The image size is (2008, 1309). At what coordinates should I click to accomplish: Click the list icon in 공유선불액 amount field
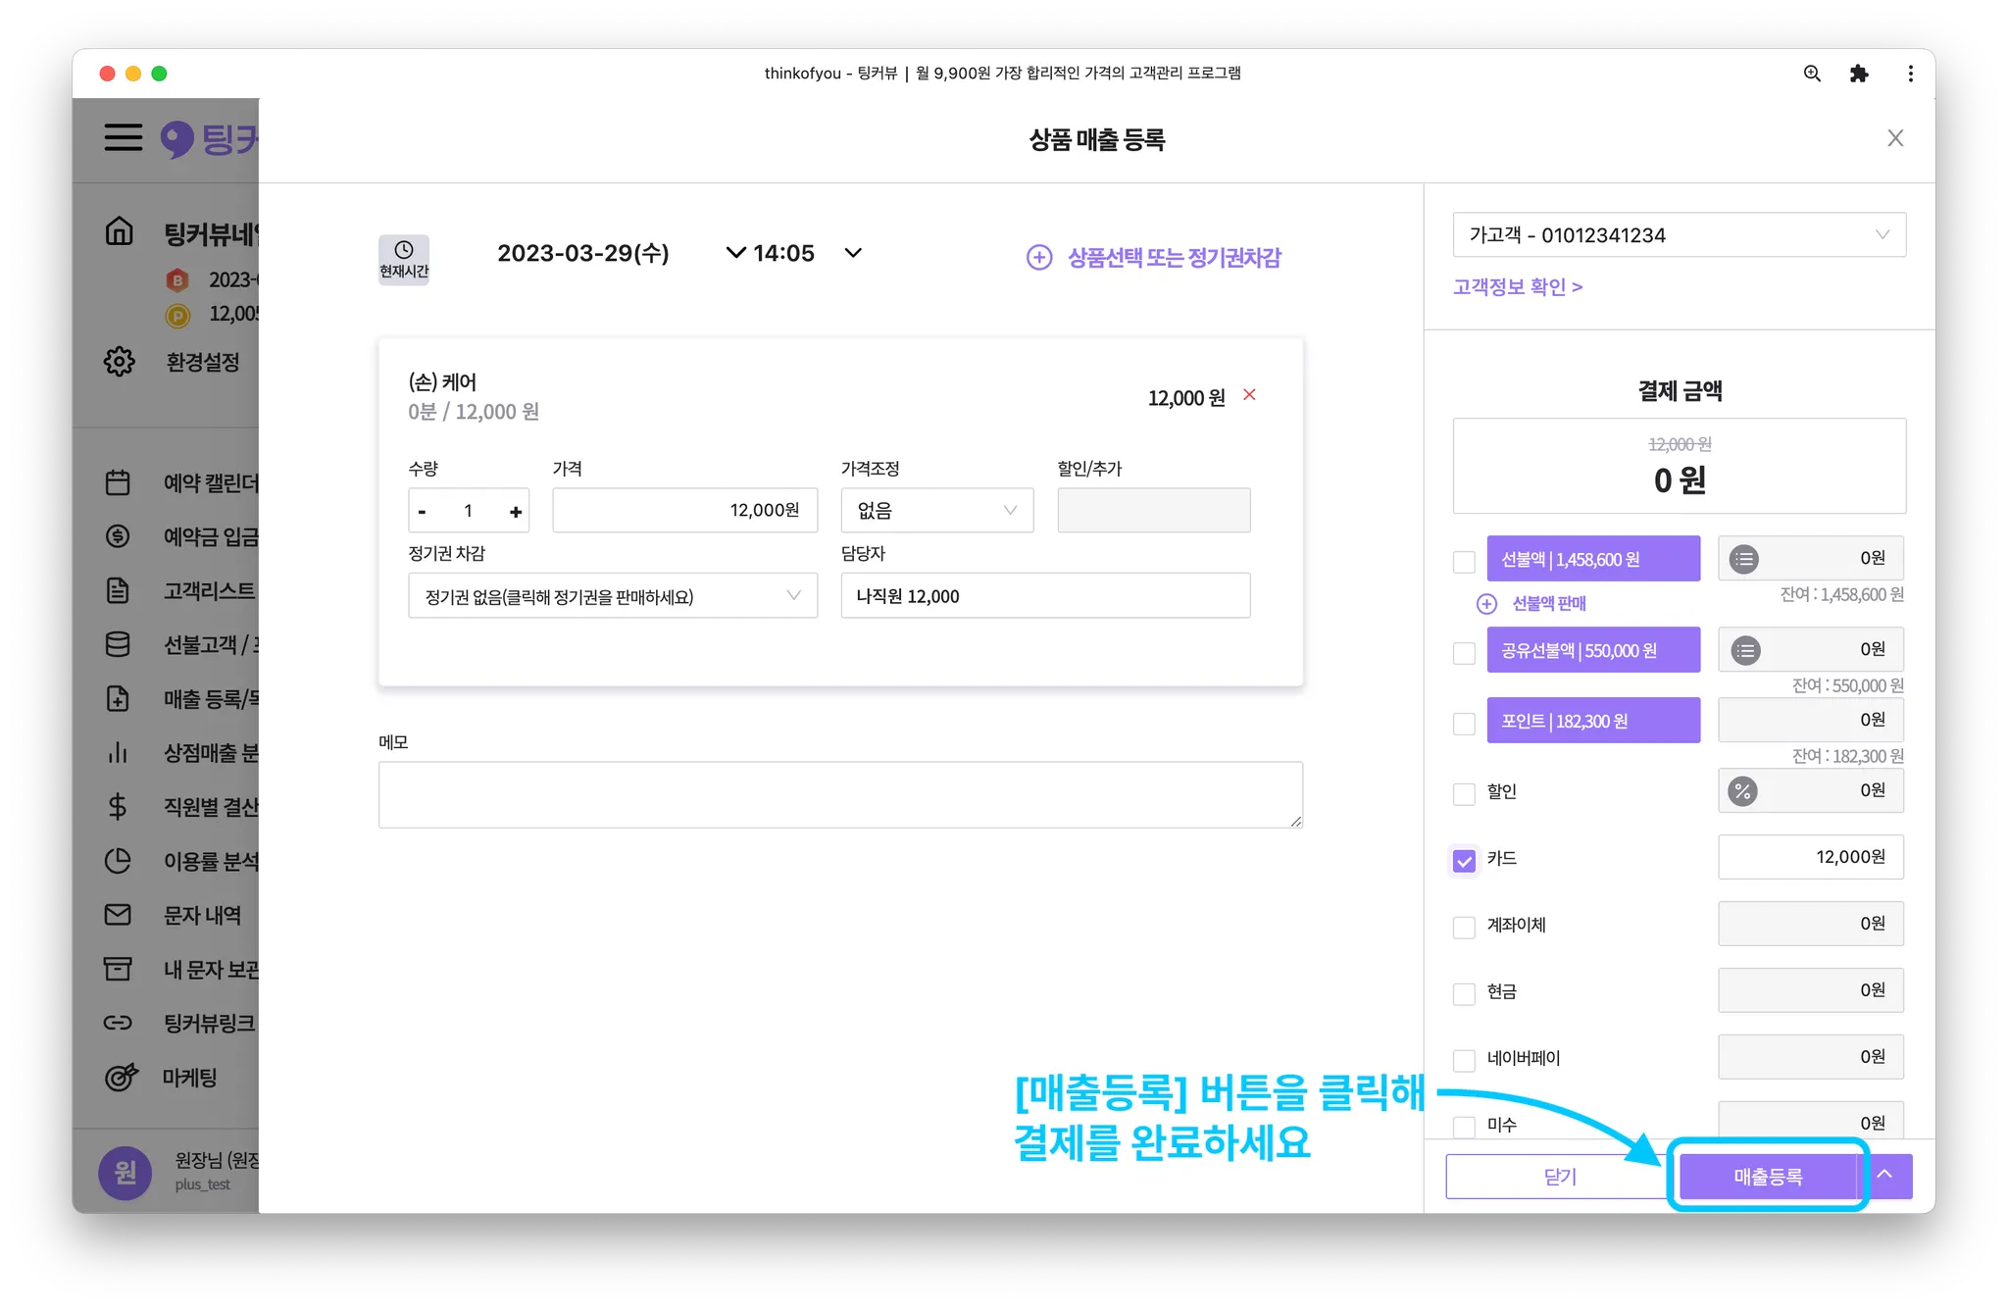[x=1745, y=650]
